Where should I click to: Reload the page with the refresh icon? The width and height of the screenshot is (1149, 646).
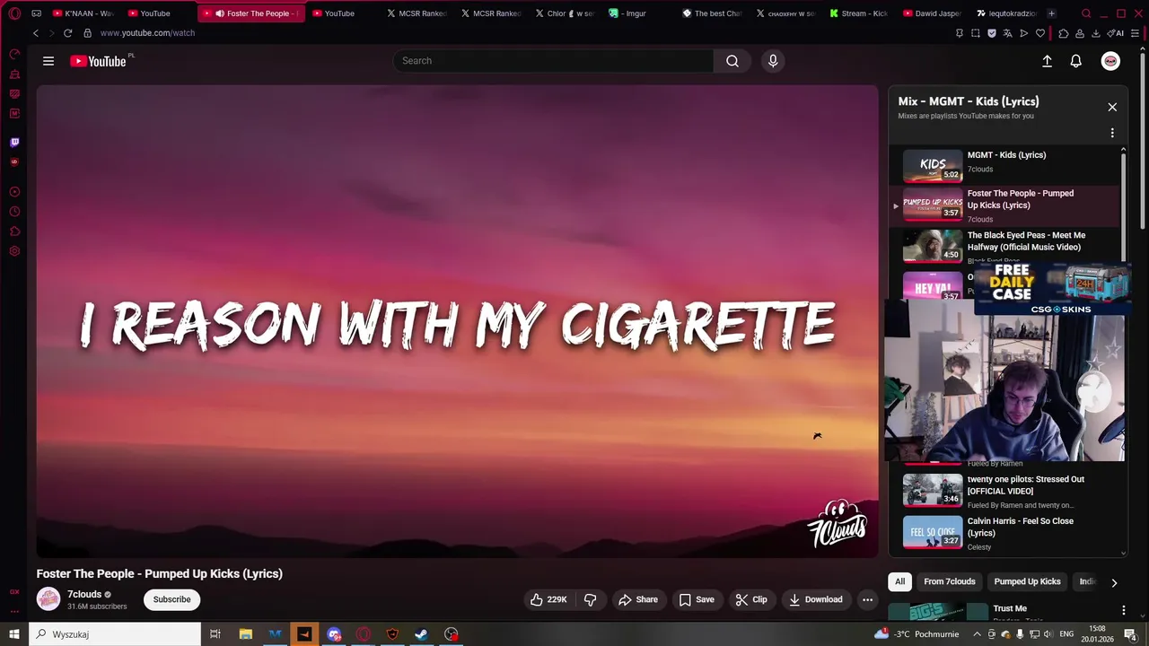click(x=67, y=33)
